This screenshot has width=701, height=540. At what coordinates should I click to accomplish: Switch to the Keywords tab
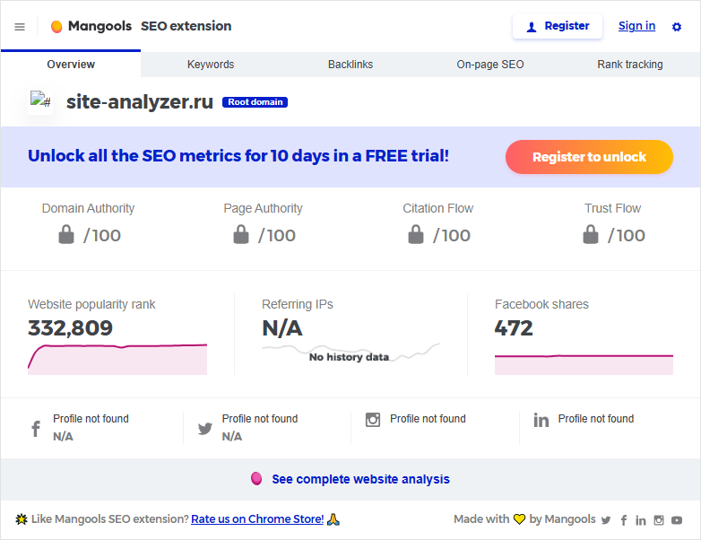211,64
